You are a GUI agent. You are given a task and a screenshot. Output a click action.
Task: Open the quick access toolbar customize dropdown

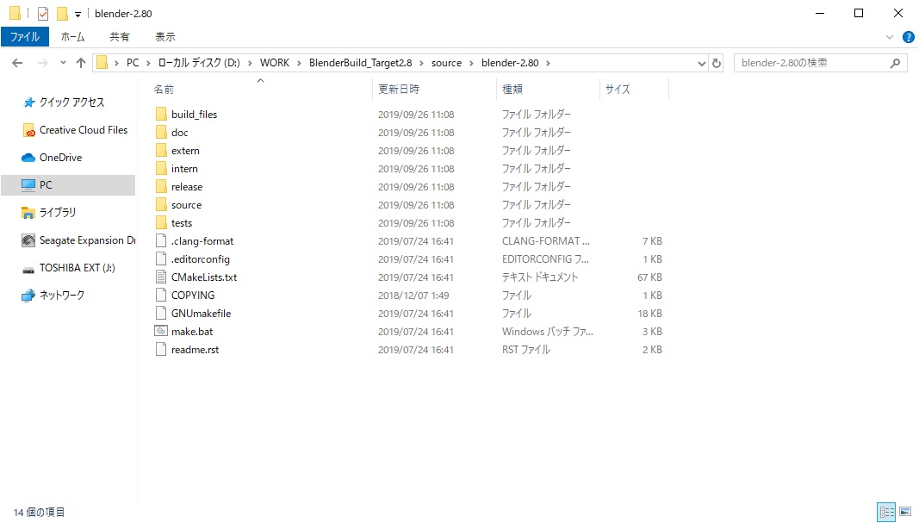point(78,14)
